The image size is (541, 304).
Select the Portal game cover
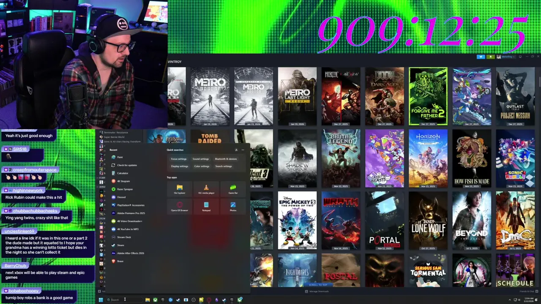coord(384,220)
